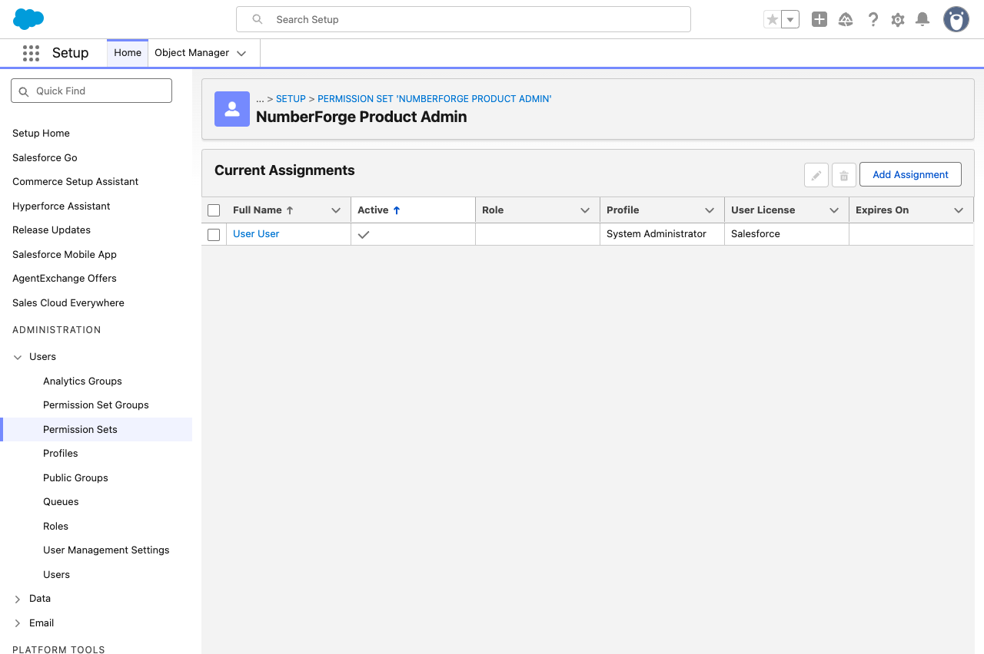Open the Full Name column menu chevron
This screenshot has height=654, width=984.
336,210
